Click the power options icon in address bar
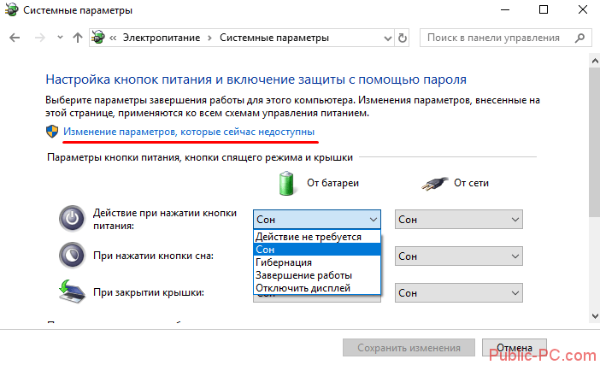Screen dimensions: 600x365 [x=98, y=38]
